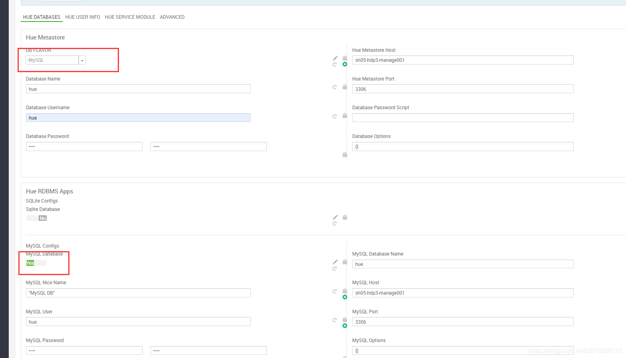626x358 pixels.
Task: Click the MySQL Password confirmation field
Action: point(208,350)
